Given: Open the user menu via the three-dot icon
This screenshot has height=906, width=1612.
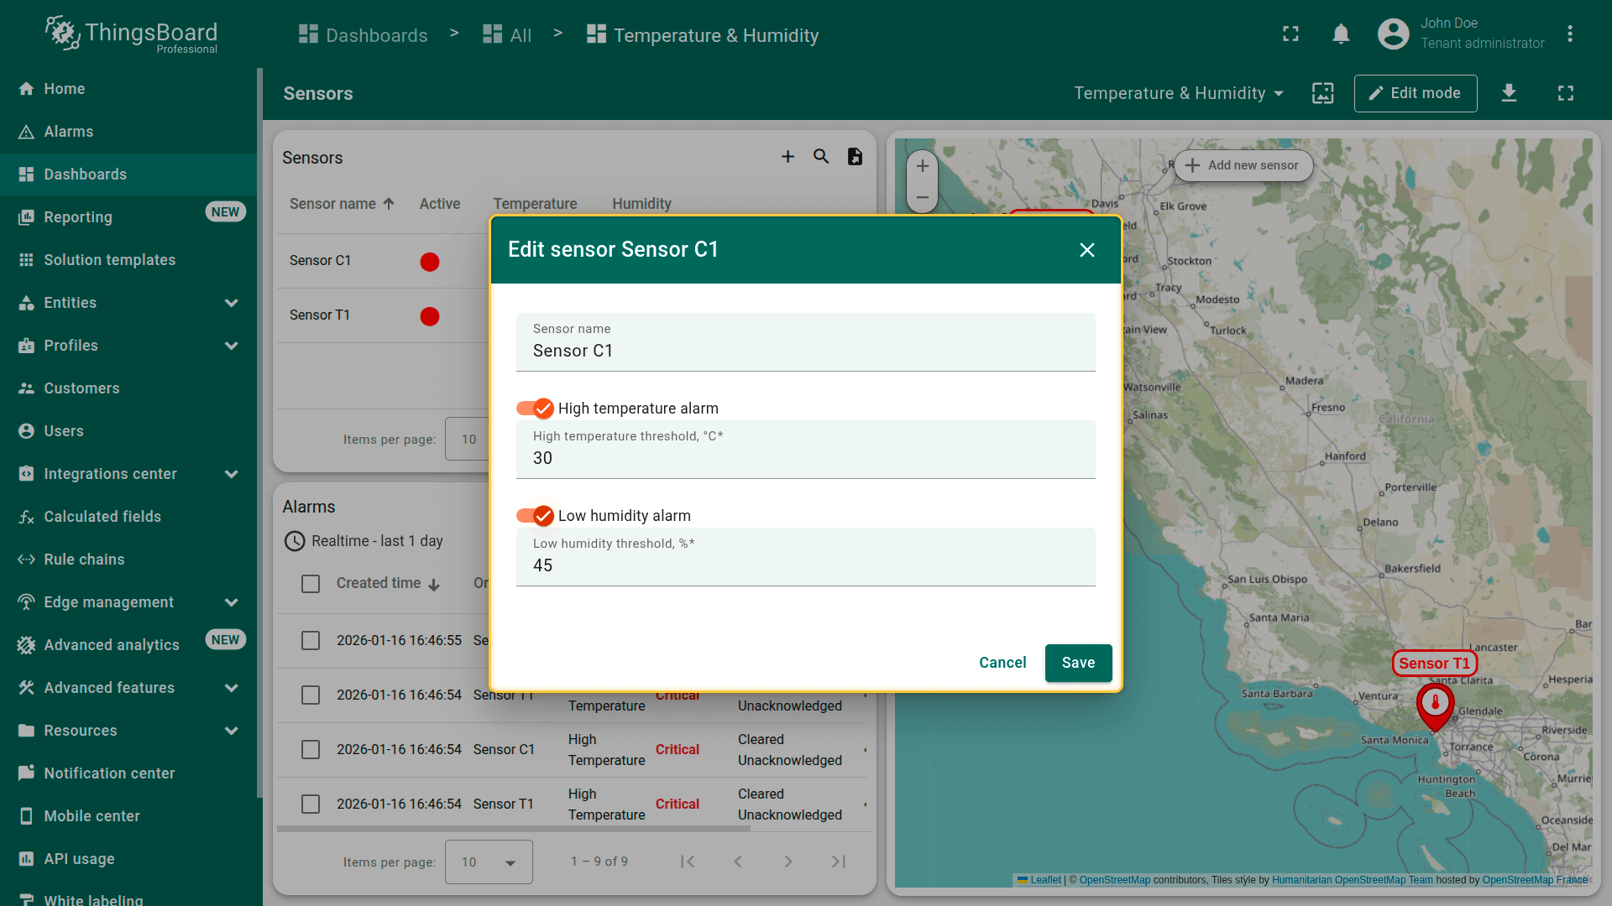Looking at the screenshot, I should coord(1569,34).
